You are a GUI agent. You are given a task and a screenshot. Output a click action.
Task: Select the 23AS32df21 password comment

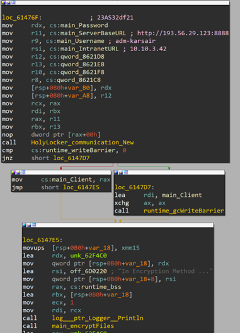tap(115, 18)
